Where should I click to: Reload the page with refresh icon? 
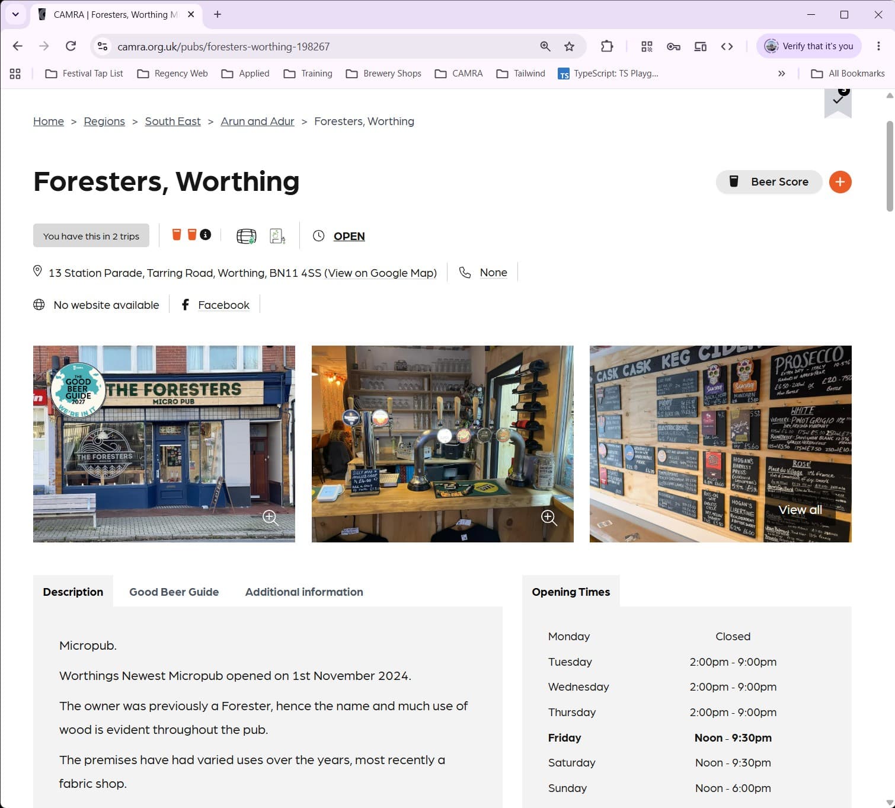[x=71, y=46]
